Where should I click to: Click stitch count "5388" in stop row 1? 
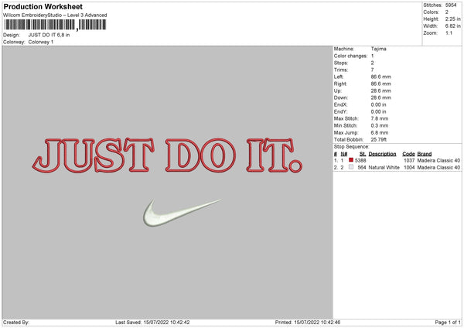[360, 160]
